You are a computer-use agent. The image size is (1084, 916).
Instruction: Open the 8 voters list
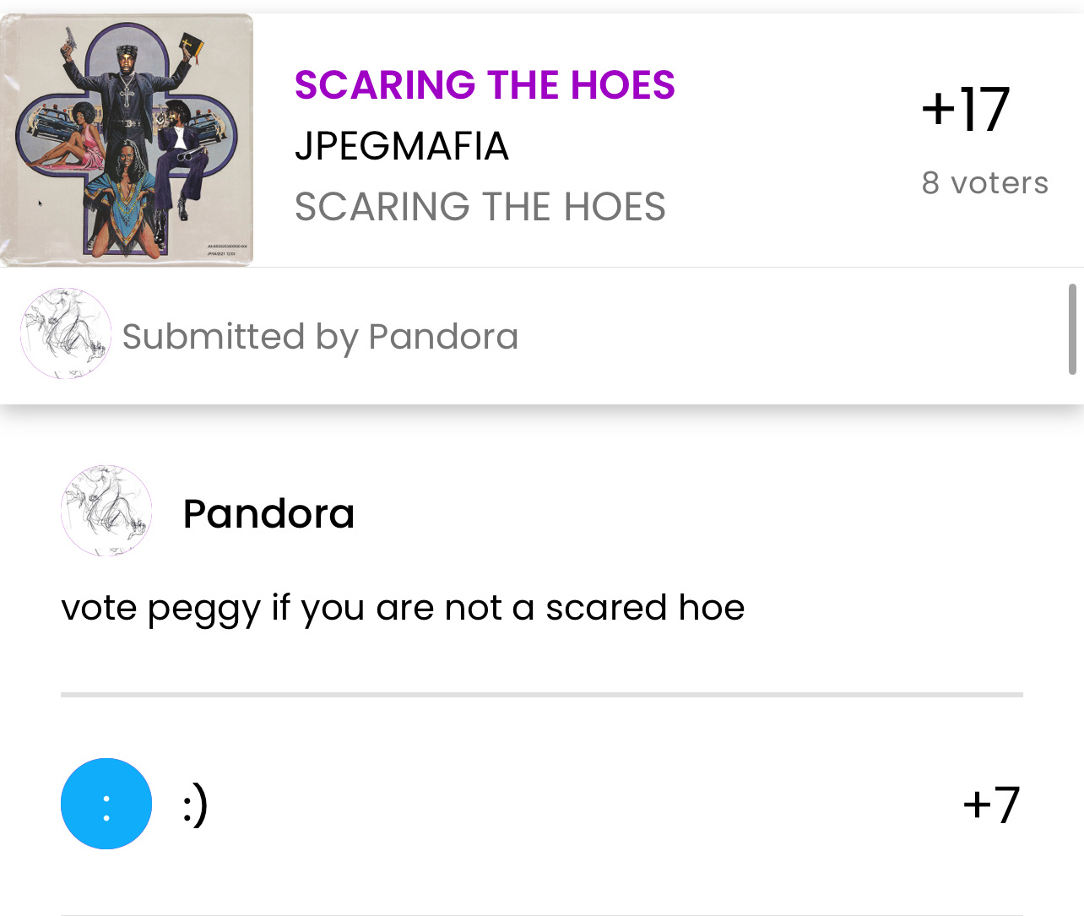[985, 182]
